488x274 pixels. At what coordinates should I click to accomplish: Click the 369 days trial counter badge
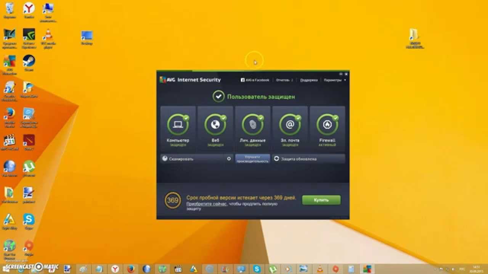(x=173, y=200)
